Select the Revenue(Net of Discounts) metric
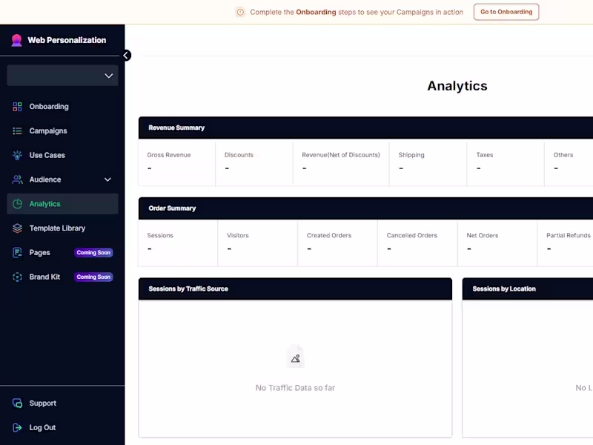Image resolution: width=593 pixels, height=445 pixels. (x=341, y=162)
